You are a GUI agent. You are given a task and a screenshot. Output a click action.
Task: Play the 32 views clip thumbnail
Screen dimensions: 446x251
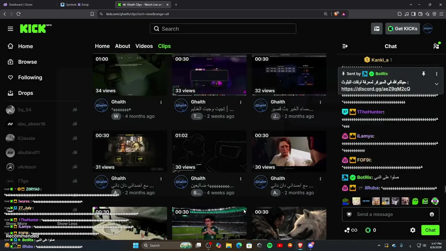(289, 75)
